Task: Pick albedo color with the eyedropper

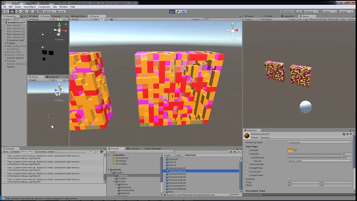Action: pos(296,150)
